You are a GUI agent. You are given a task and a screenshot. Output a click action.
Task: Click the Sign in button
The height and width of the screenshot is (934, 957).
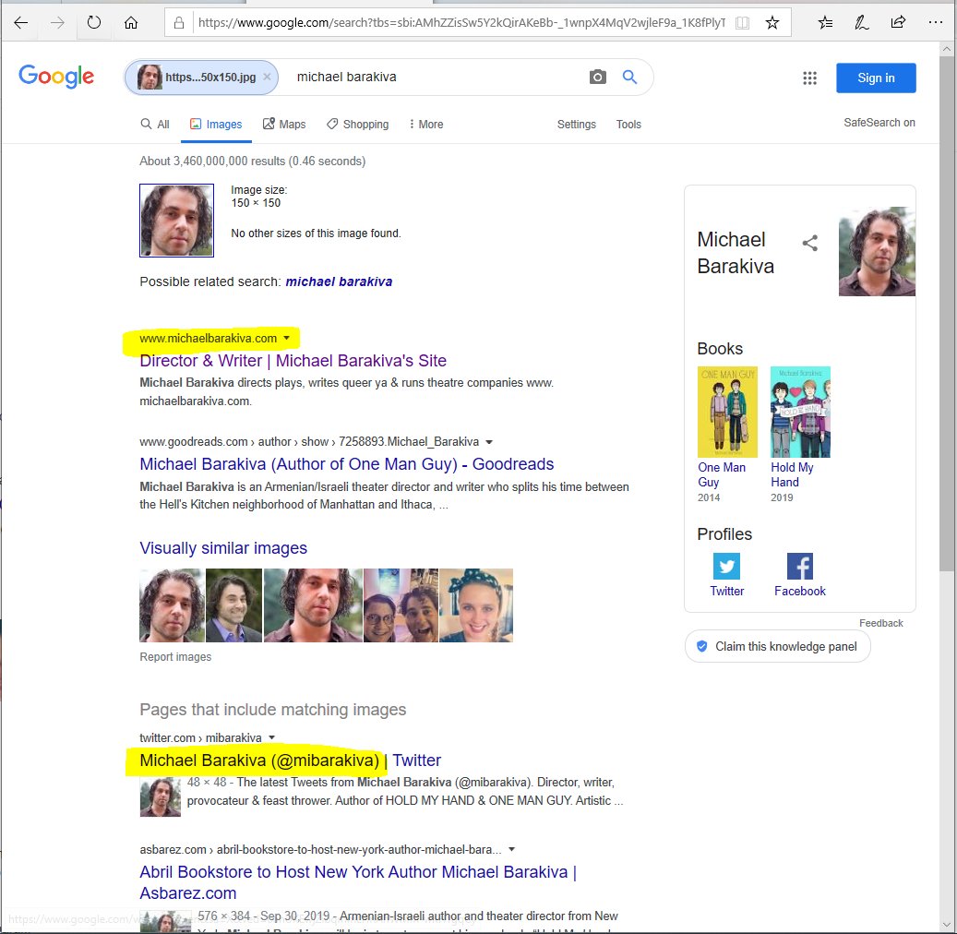tap(876, 78)
